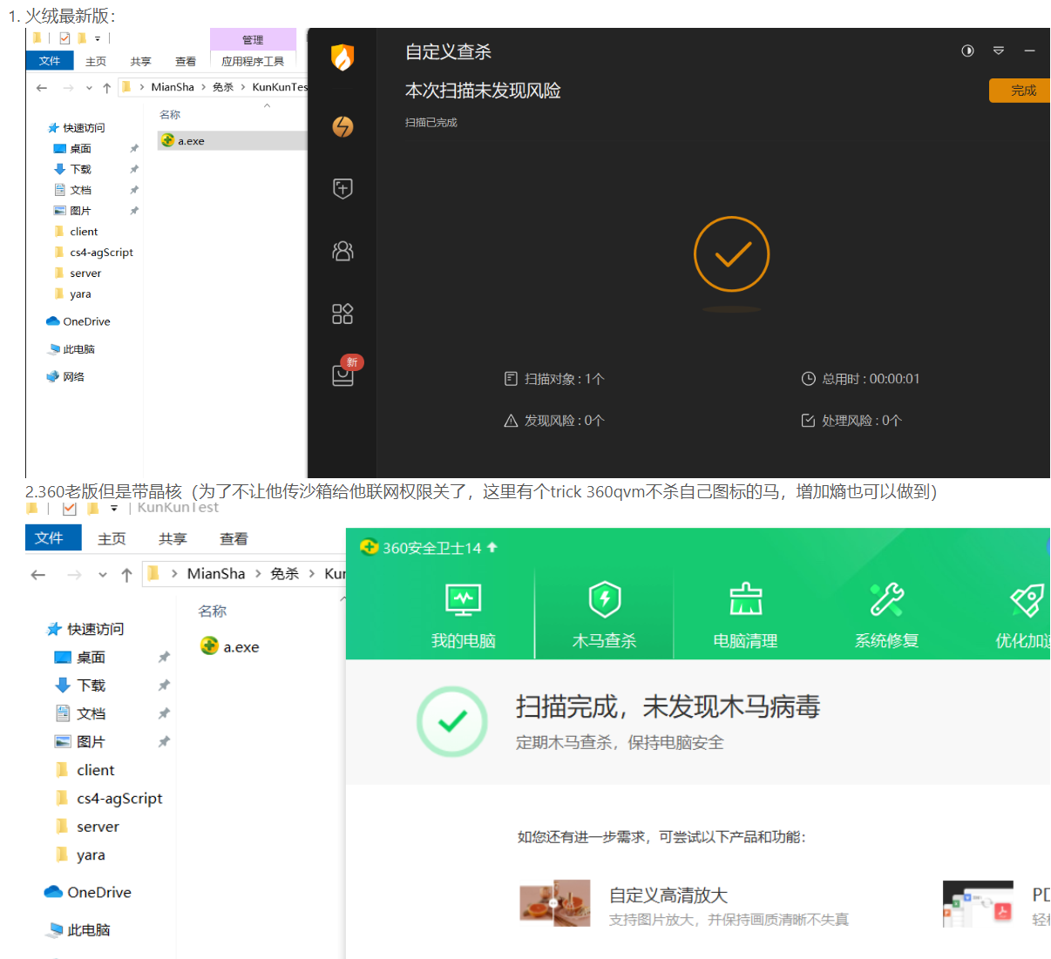Click upgrade arrow beside 360安全卫士14
The image size is (1051, 959).
pos(492,547)
